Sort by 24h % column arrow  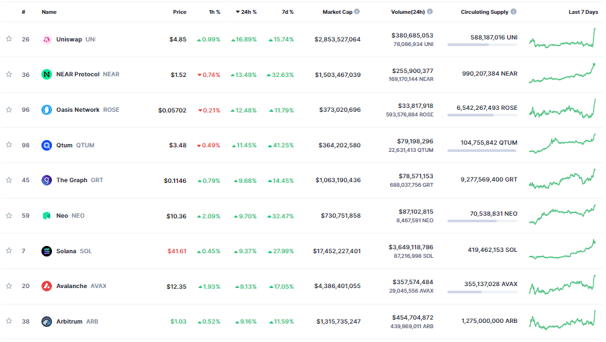238,12
